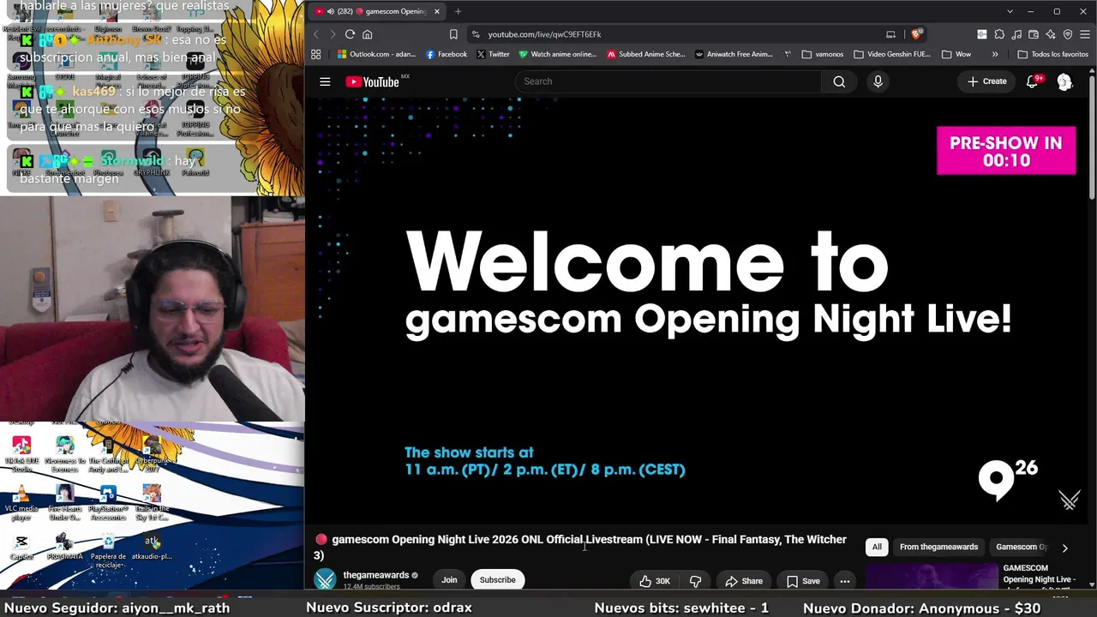Reload the page in the browser
1097x617 pixels.
pyautogui.click(x=350, y=34)
